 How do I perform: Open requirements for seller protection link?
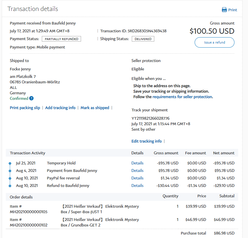[x=182, y=97]
